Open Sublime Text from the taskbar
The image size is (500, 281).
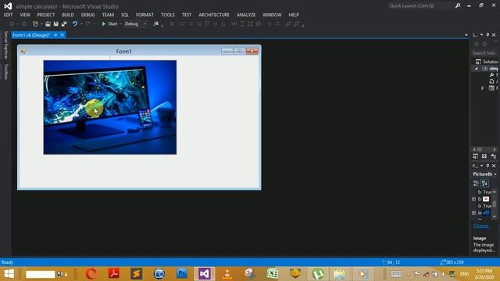137,274
